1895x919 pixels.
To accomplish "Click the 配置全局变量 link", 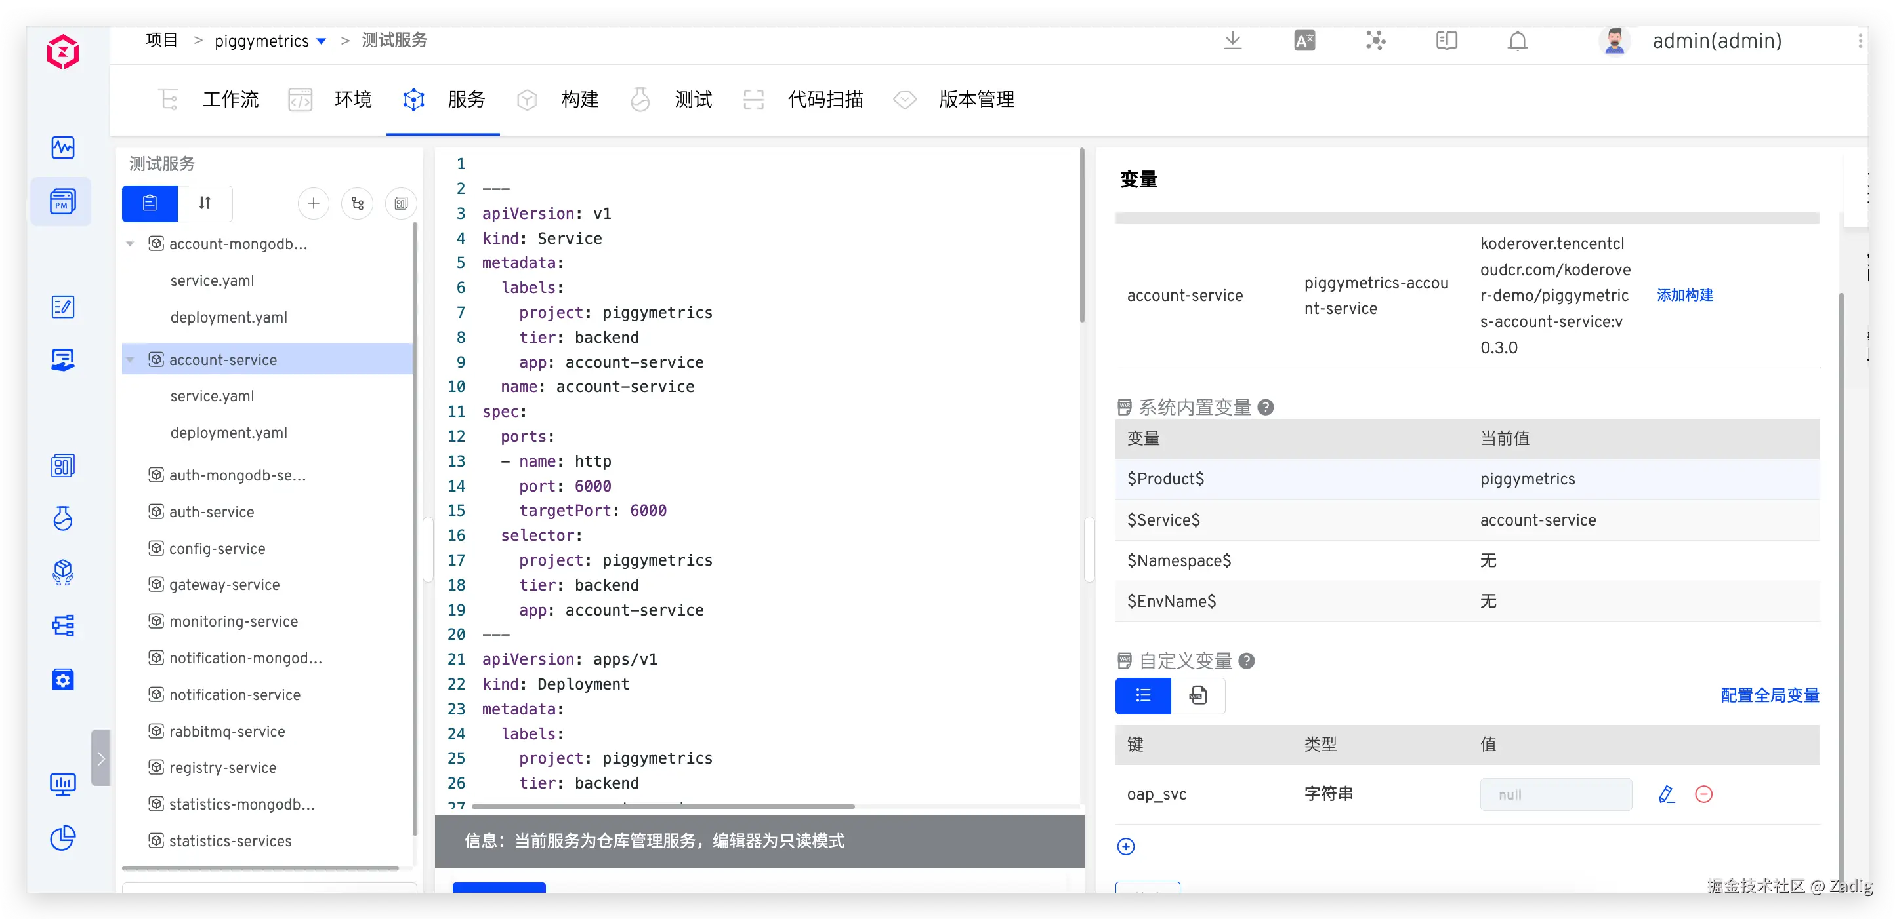I will point(1769,695).
